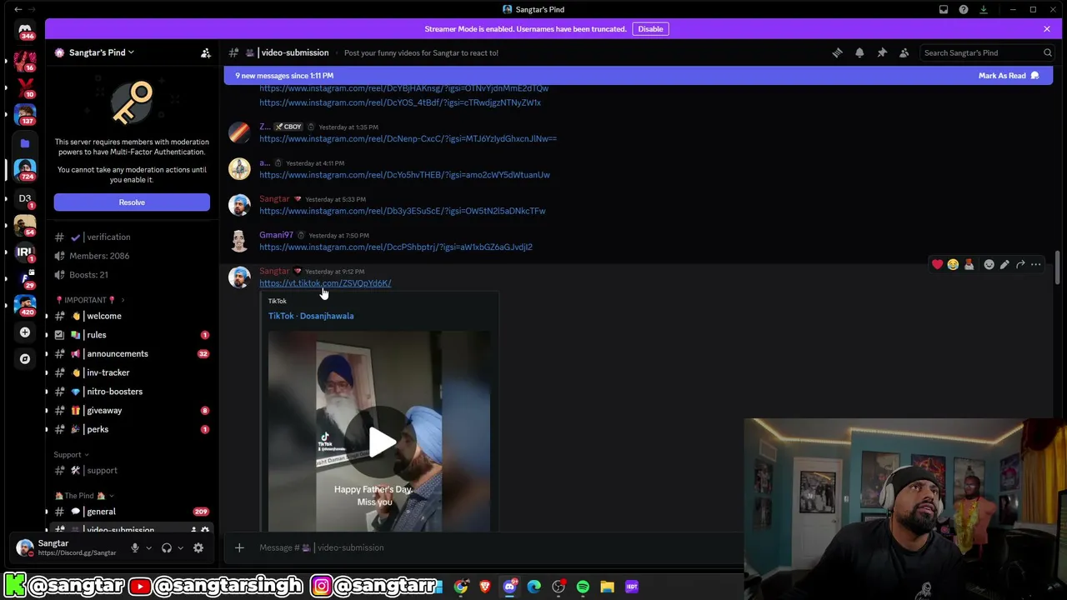Viewport: 1067px width, 600px height.
Task: React with the red heart emoji
Action: 937,264
